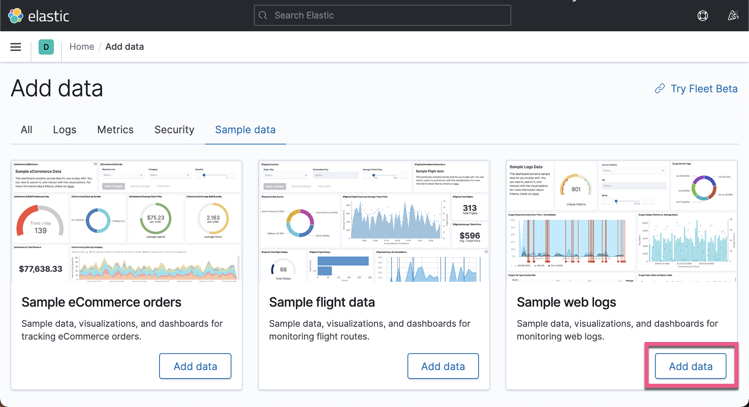Click the highlighted Sample web logs Add data button

pyautogui.click(x=690, y=366)
